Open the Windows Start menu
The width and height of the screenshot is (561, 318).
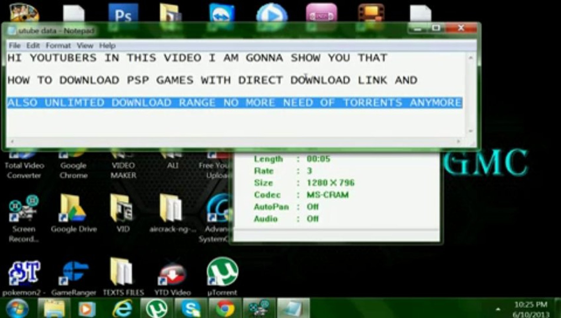tap(17, 308)
